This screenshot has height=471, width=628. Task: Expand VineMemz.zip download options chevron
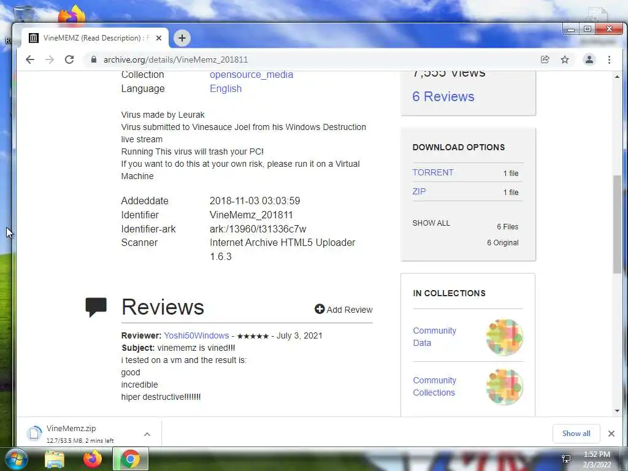[147, 434]
